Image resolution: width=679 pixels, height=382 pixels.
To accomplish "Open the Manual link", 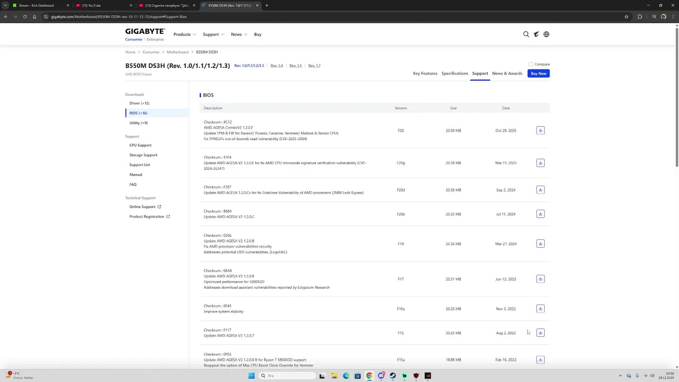I will pyautogui.click(x=136, y=175).
